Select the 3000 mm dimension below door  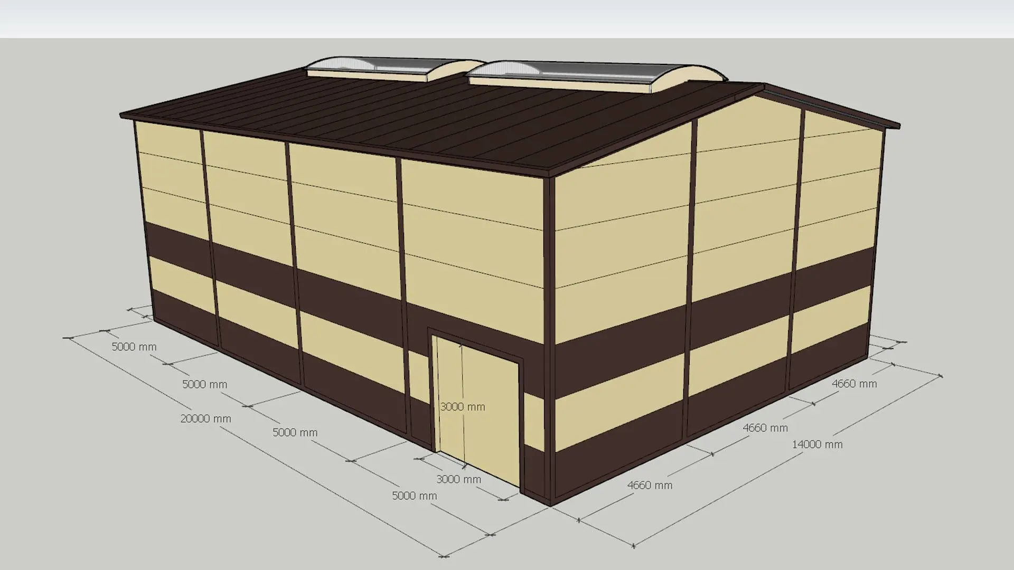[458, 479]
